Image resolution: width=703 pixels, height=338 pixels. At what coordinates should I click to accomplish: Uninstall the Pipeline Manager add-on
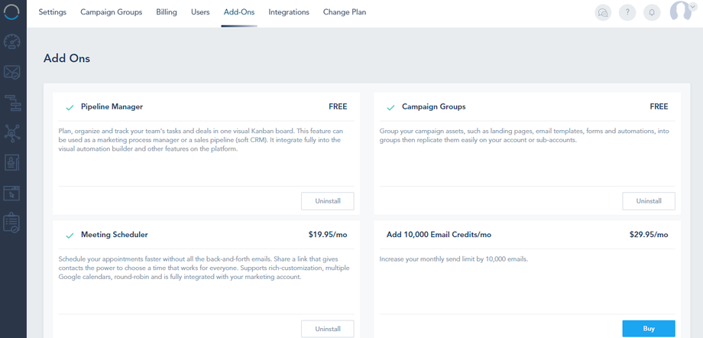pos(328,201)
